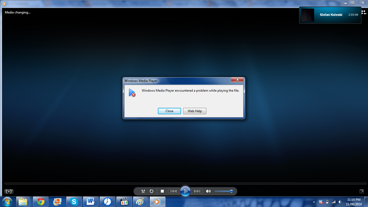Screen dimensions: 368x207
Task: Go to the previous track
Action: click(x=174, y=191)
